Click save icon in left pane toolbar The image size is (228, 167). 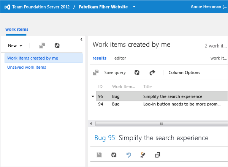[42, 46]
